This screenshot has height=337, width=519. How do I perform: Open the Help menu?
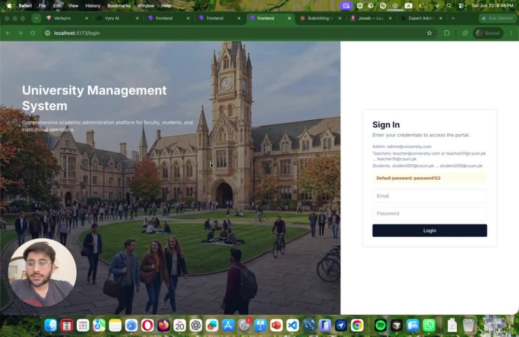166,6
